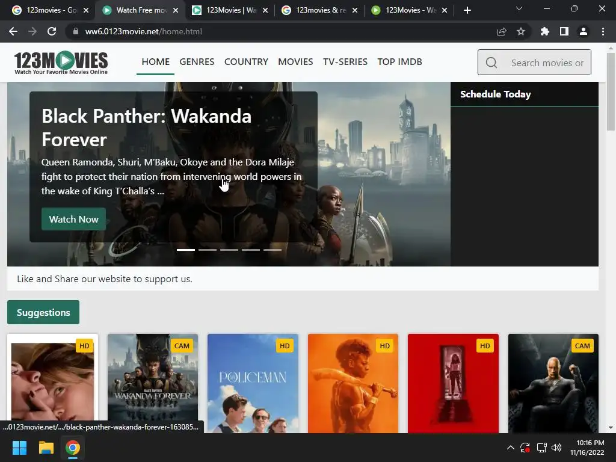Click the sync status tray icon
This screenshot has height=462, width=616.
pyautogui.click(x=525, y=448)
